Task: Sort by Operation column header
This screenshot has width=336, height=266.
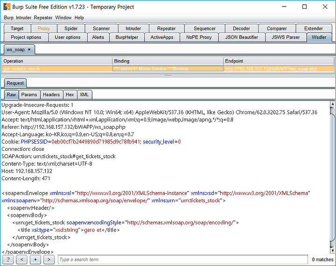Action: click(x=57, y=61)
